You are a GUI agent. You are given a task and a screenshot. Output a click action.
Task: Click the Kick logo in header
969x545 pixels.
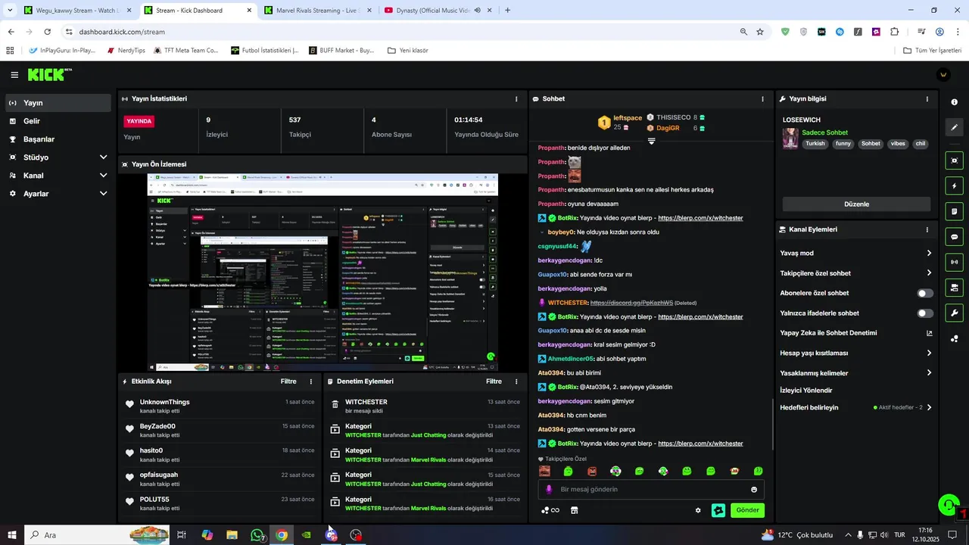coord(49,75)
